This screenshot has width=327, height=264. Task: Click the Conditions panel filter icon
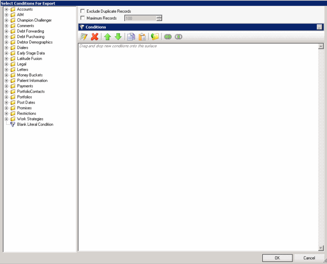(x=81, y=27)
